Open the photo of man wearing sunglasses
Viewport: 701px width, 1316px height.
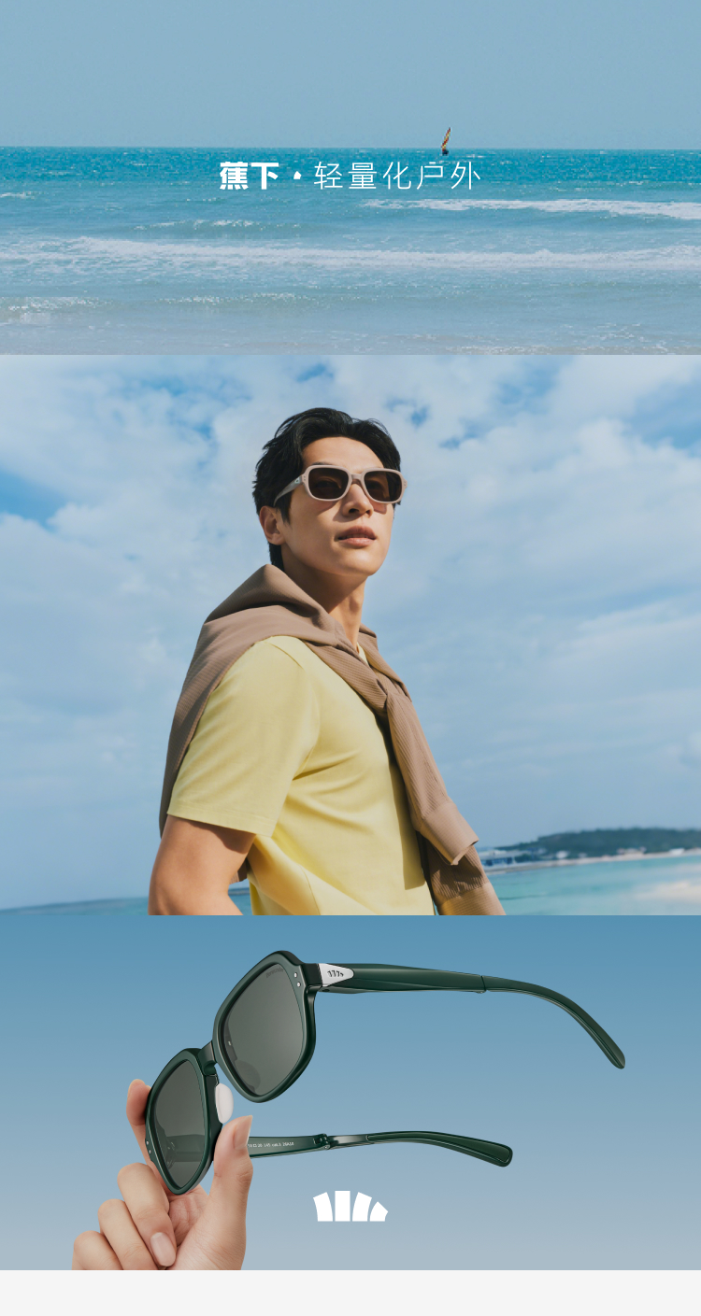click(350, 635)
